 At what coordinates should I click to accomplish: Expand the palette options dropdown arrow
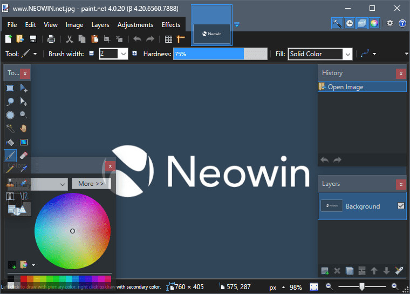pyautogui.click(x=33, y=265)
